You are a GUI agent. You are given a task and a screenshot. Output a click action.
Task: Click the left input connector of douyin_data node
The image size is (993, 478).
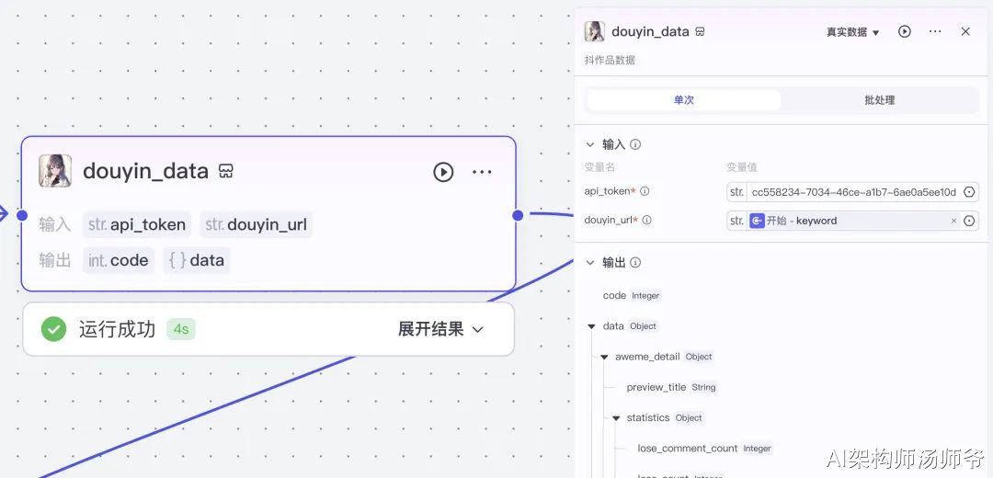tap(22, 215)
